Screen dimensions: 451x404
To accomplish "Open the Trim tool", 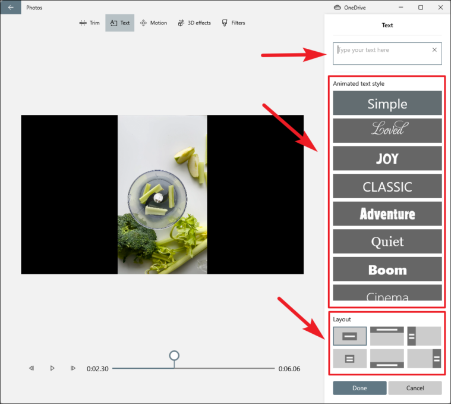I will (89, 23).
